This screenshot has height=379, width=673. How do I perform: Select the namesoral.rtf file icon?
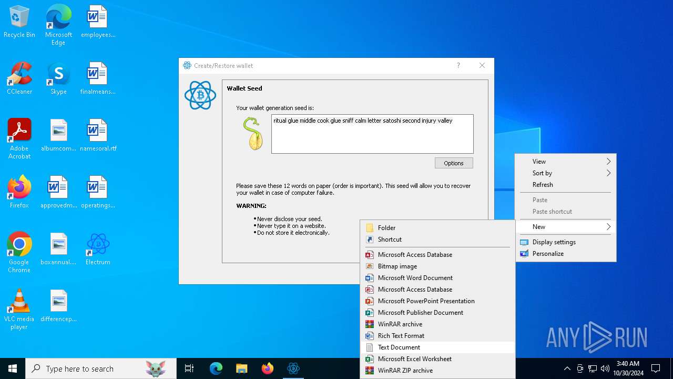(x=98, y=135)
